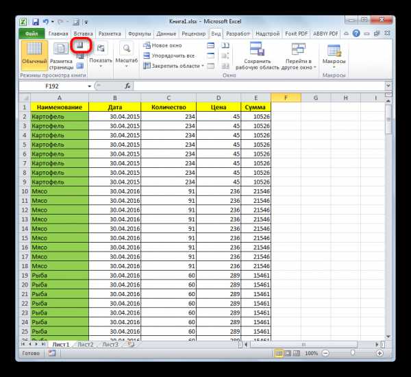Click Новое окно button
The width and height of the screenshot is (411, 377).
pyautogui.click(x=162, y=45)
